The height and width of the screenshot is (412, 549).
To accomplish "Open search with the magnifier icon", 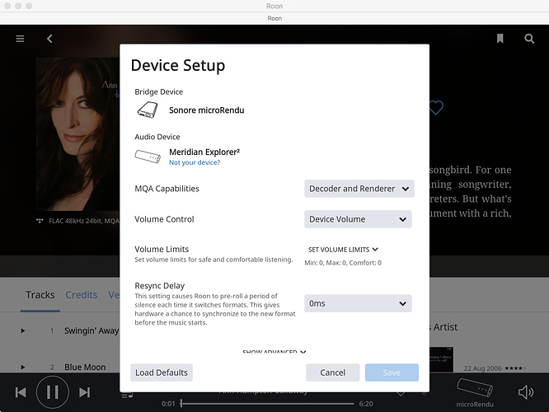I will [x=529, y=39].
